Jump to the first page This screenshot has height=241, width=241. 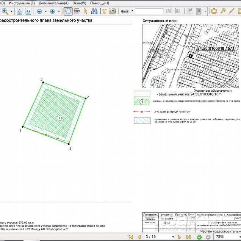pyautogui.click(x=131, y=237)
